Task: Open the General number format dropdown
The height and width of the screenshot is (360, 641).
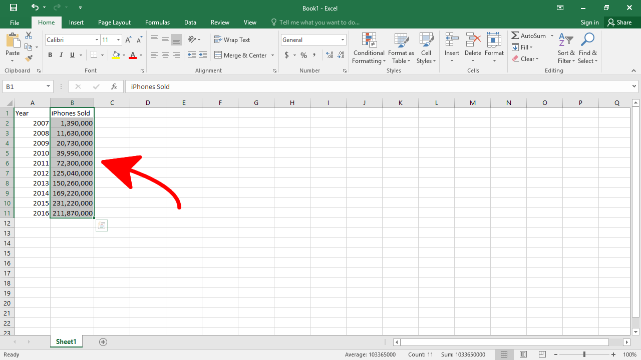Action: pyautogui.click(x=343, y=40)
